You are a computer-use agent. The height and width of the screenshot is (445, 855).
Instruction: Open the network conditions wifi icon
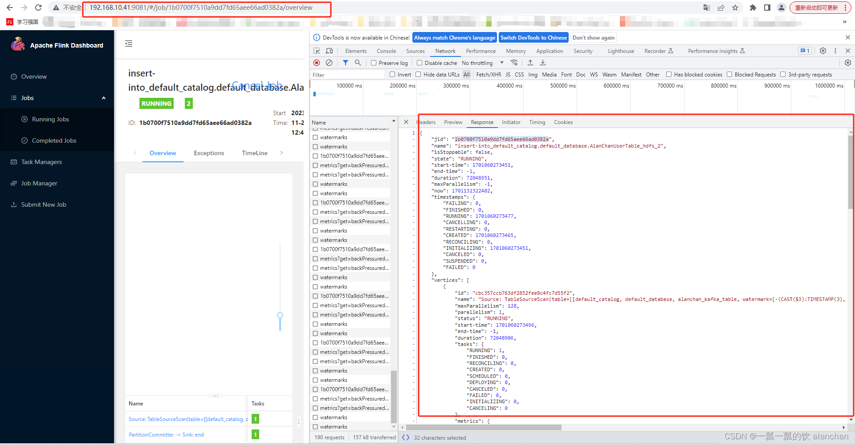click(514, 63)
